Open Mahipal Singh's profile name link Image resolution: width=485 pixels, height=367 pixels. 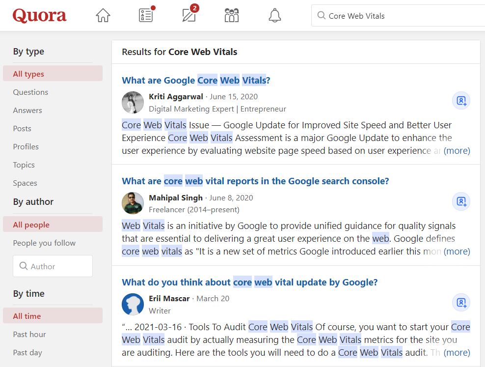coord(176,198)
